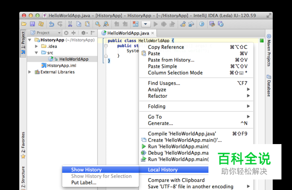Open the Project view dropdown
The image size is (292, 190).
tap(46, 33)
